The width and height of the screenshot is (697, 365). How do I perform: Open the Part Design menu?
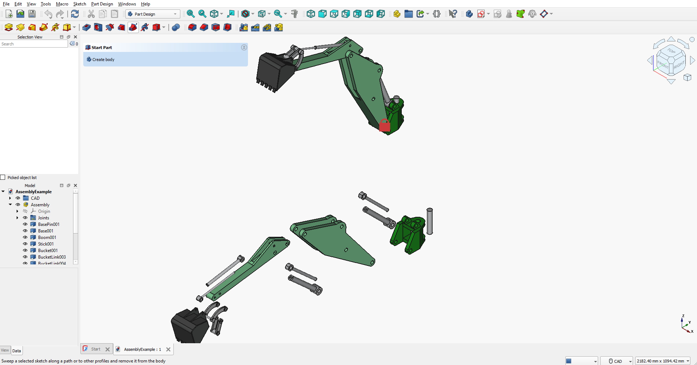pyautogui.click(x=102, y=4)
